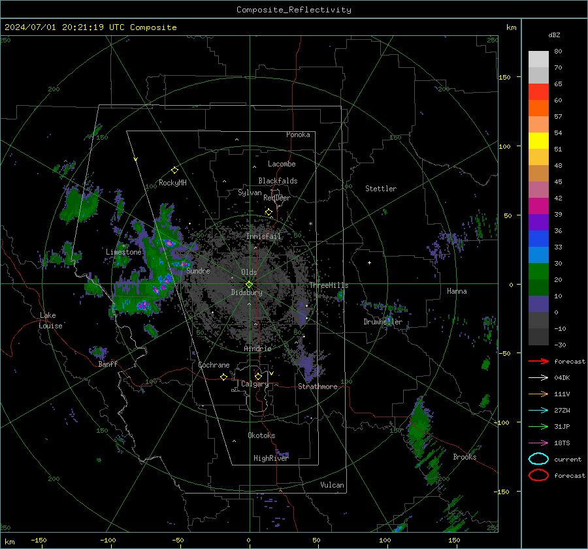Click the 80 value on the dBZ scale
The width and height of the screenshot is (588, 549).
(x=558, y=52)
